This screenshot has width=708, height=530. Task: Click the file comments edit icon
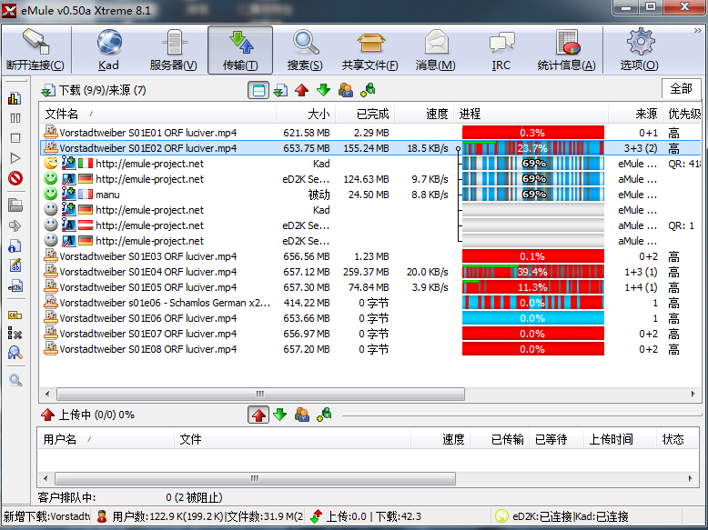click(15, 265)
